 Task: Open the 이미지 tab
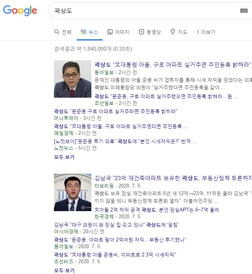[x=118, y=32]
